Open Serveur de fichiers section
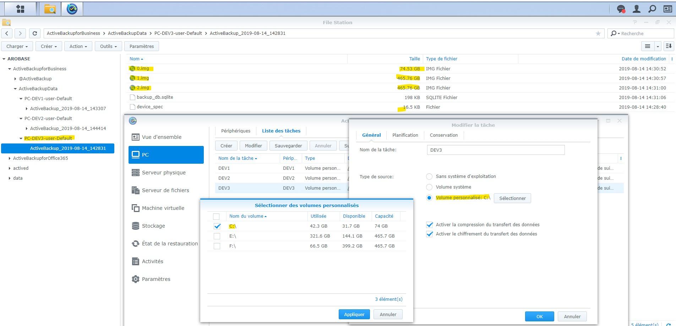The width and height of the screenshot is (676, 326). (166, 190)
